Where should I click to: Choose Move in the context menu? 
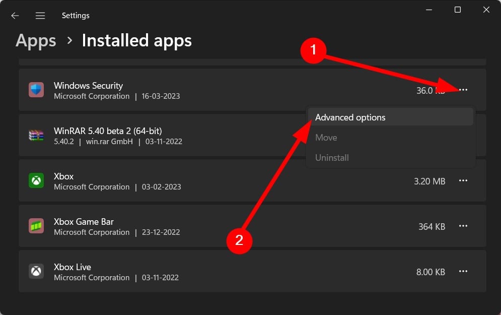[390, 138]
